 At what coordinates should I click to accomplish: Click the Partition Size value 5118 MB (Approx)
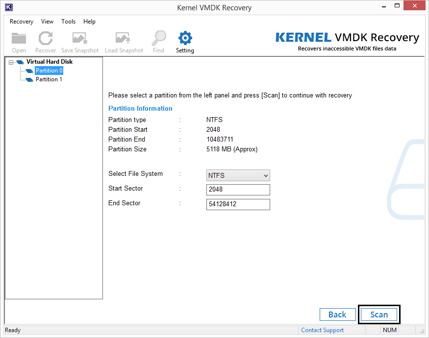[232, 149]
